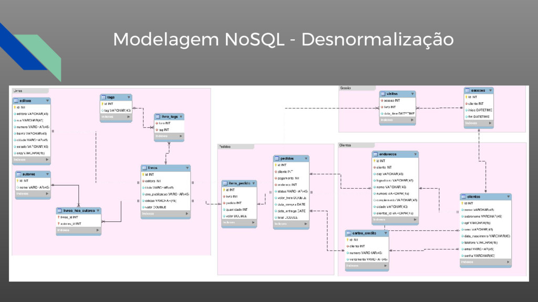Select 'data_entrega DATE' row in pedidos table
Viewport: 538px width, 302px height.
pyautogui.click(x=291, y=211)
